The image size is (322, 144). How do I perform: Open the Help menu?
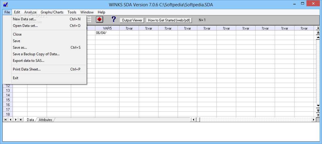click(x=101, y=12)
